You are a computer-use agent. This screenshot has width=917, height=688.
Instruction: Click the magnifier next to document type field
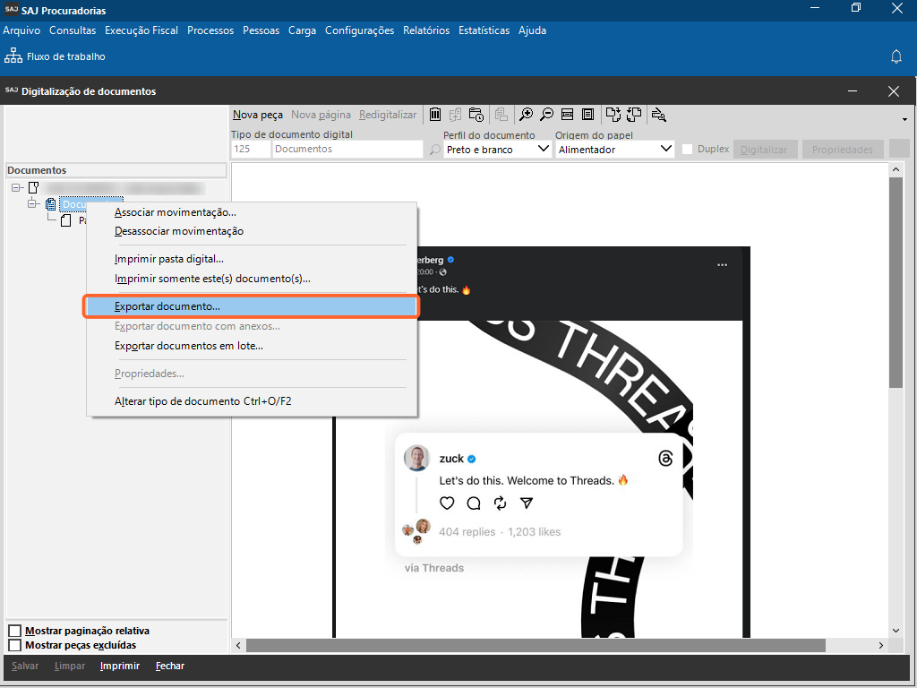coord(434,150)
